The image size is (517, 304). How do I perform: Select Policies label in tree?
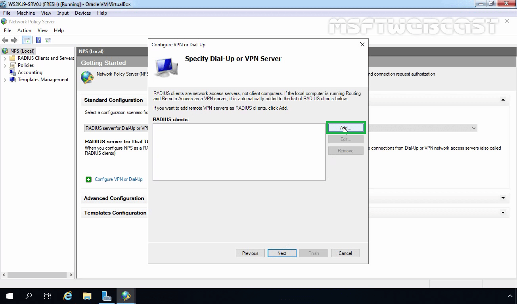(26, 65)
